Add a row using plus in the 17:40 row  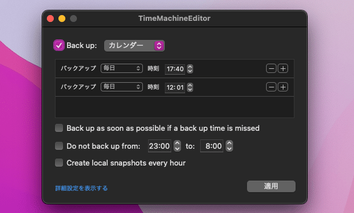[x=283, y=68]
